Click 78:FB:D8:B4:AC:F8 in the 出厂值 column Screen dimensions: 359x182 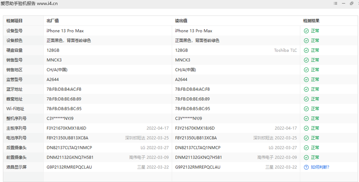pyautogui.click(x=64, y=89)
